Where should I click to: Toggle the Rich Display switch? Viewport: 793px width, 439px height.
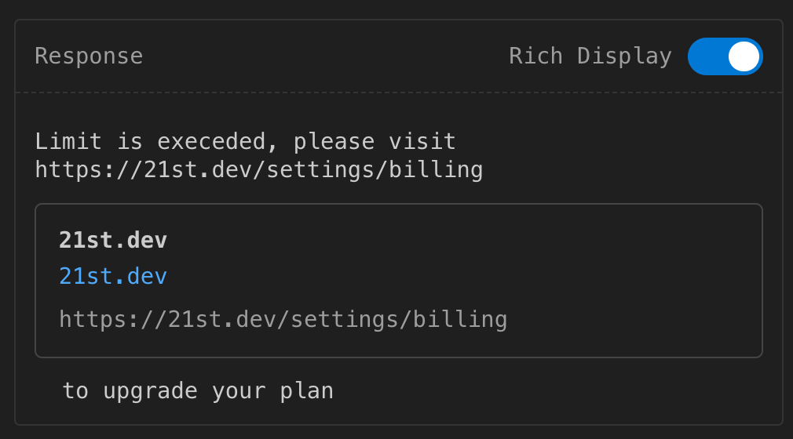click(x=725, y=56)
